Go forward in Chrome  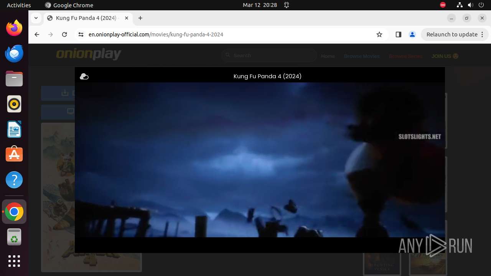[51, 34]
